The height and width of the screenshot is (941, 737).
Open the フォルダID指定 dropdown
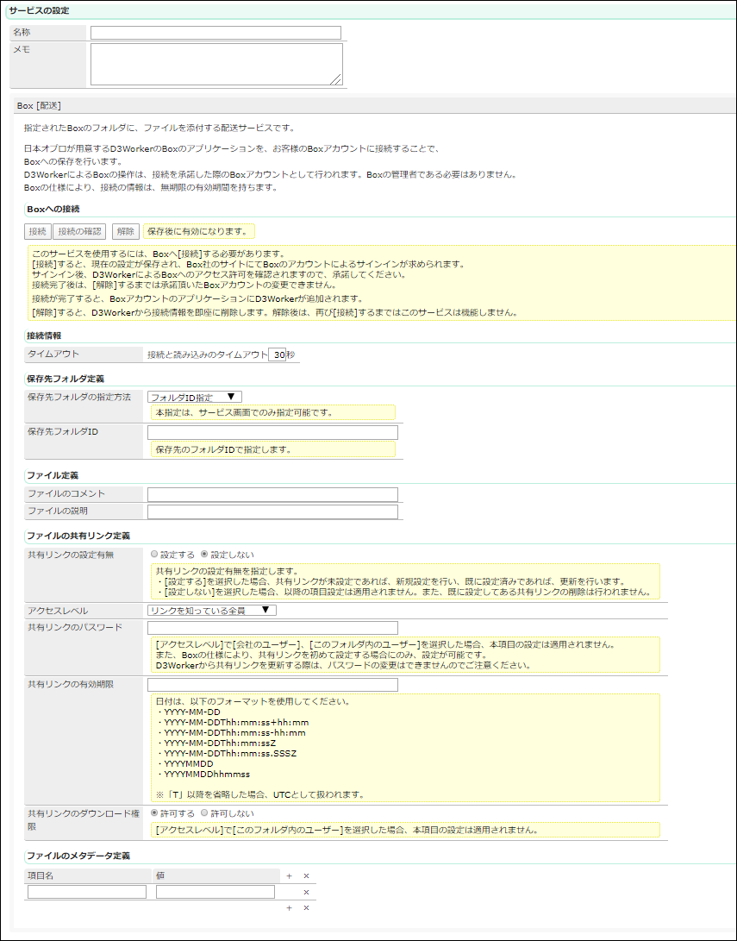pyautogui.click(x=194, y=397)
